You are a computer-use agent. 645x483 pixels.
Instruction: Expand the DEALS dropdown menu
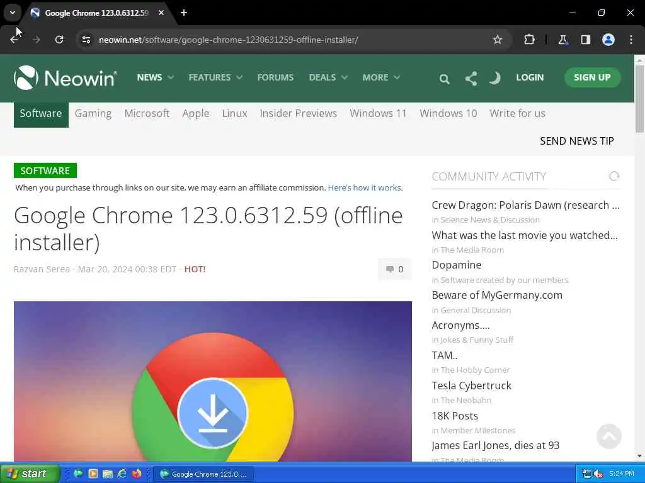328,77
